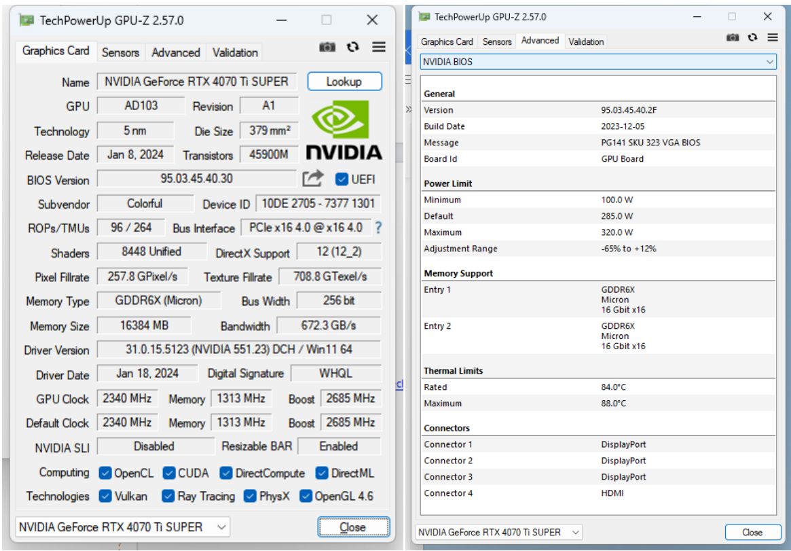Viewport: 791px width, 551px height.
Task: Click the Bandwidth field 672.3 GB/s
Action: (x=329, y=325)
